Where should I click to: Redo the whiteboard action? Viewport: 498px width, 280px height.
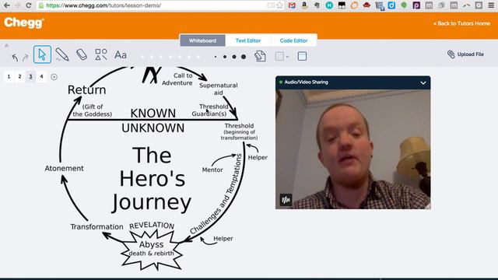pyautogui.click(x=26, y=58)
